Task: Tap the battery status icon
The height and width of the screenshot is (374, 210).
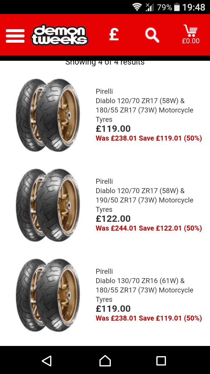Action: [x=177, y=7]
